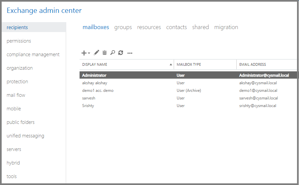Image resolution: width=299 pixels, height=185 pixels.
Task: Switch to the groups tab
Action: click(123, 27)
